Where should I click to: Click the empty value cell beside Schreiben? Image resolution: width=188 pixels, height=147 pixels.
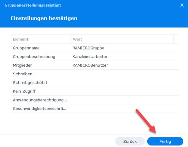[124, 74]
